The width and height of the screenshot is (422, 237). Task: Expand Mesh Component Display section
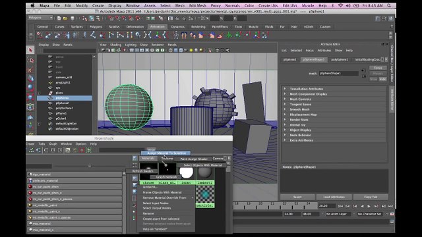[x=285, y=93]
